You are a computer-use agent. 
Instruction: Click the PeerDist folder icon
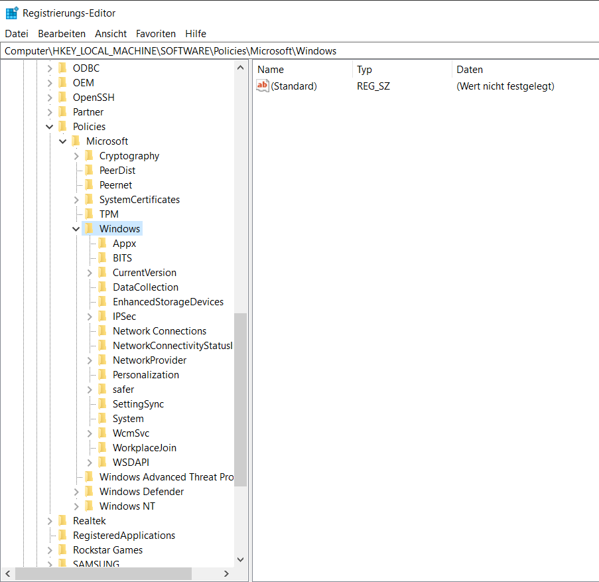pyautogui.click(x=90, y=170)
